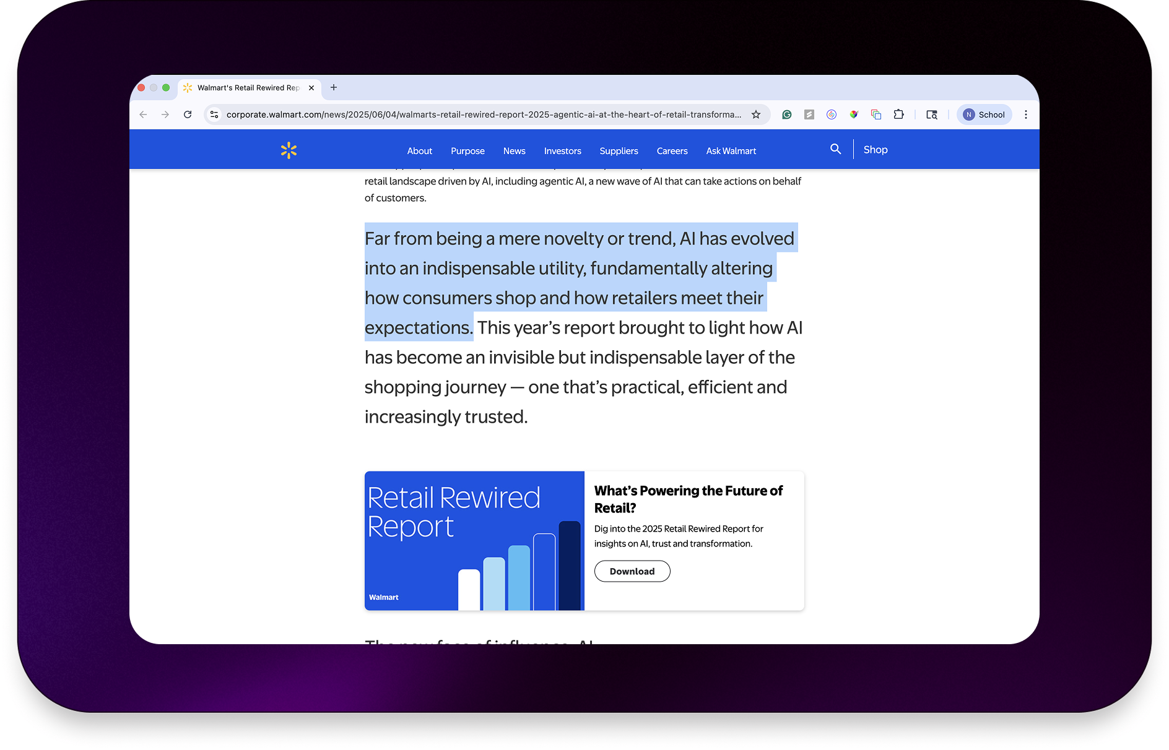Open the Suppliers navigation item
The height and width of the screenshot is (750, 1169).
619,151
